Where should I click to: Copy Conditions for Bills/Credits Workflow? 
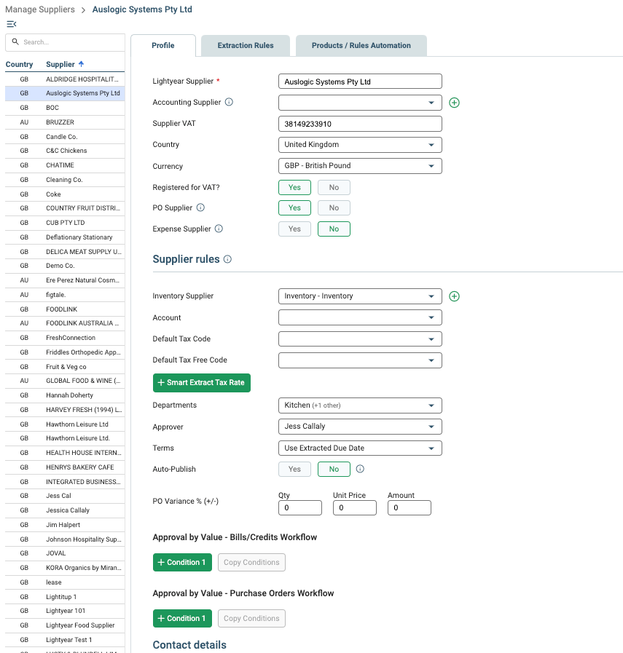(251, 562)
